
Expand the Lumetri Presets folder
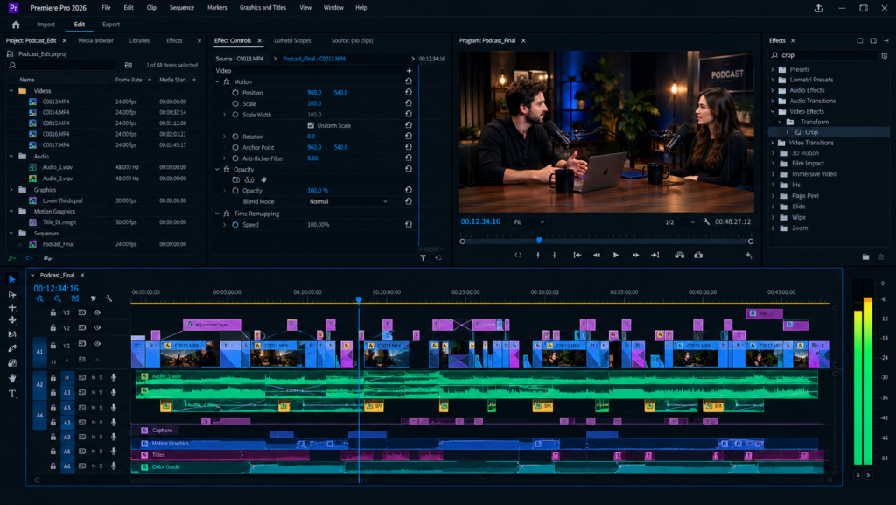pyautogui.click(x=773, y=80)
